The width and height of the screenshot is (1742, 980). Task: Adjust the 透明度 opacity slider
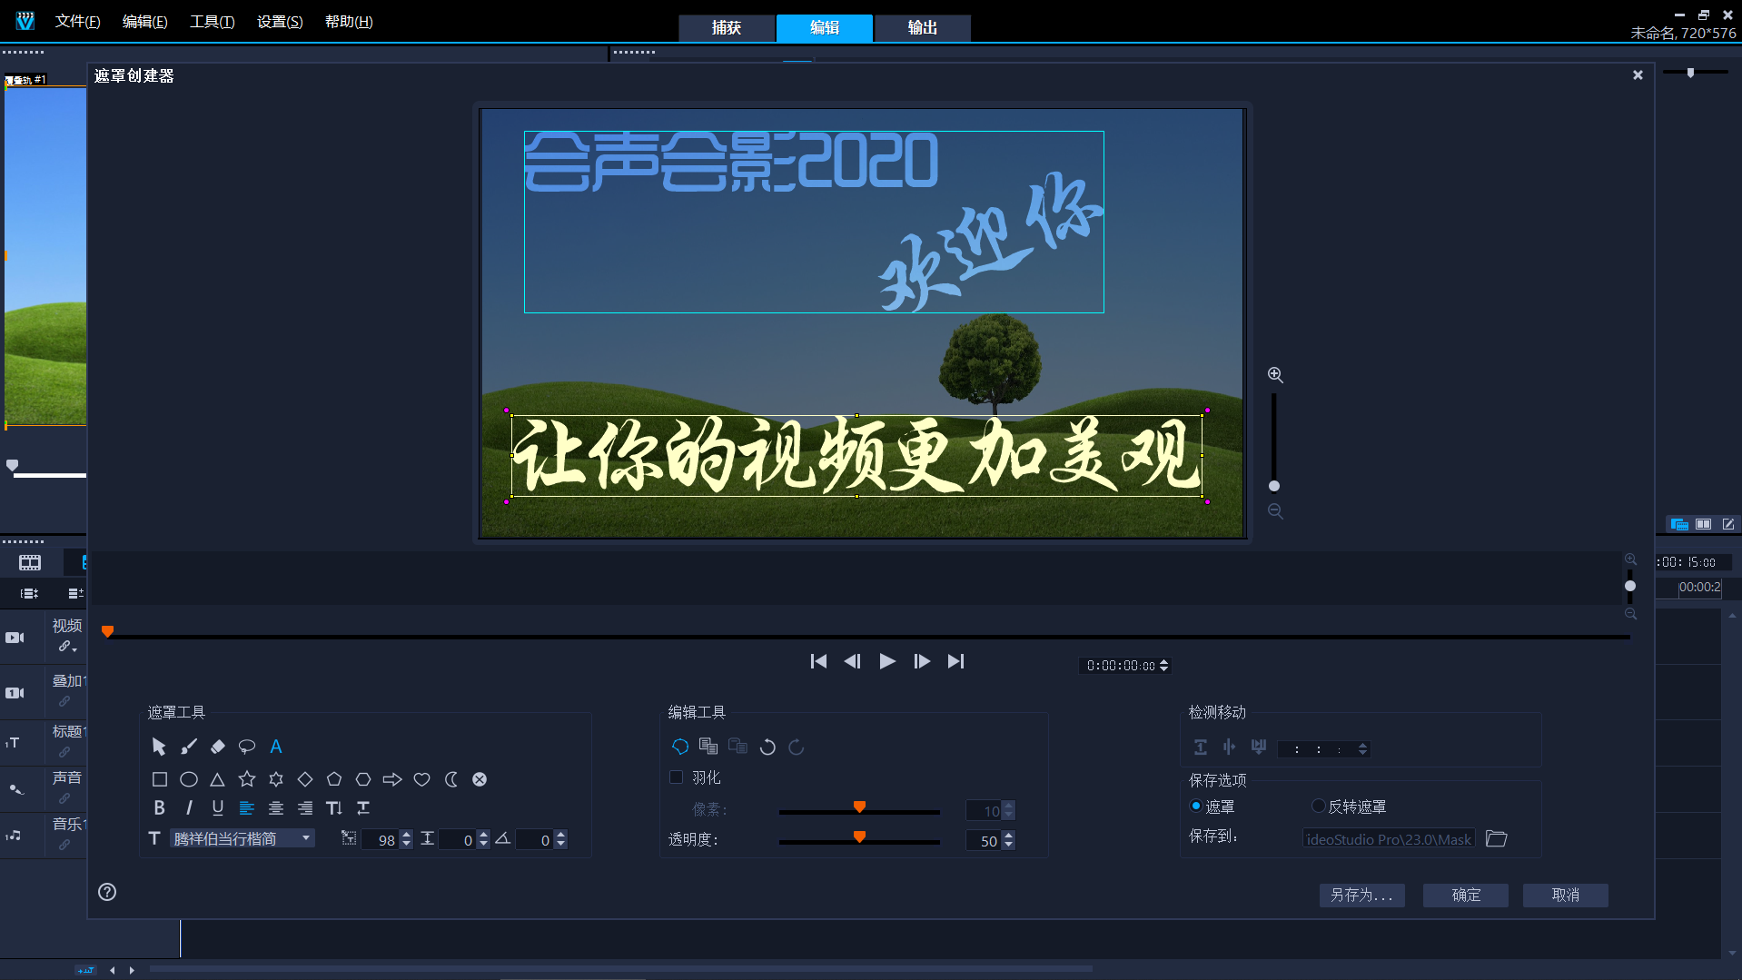coord(859,837)
